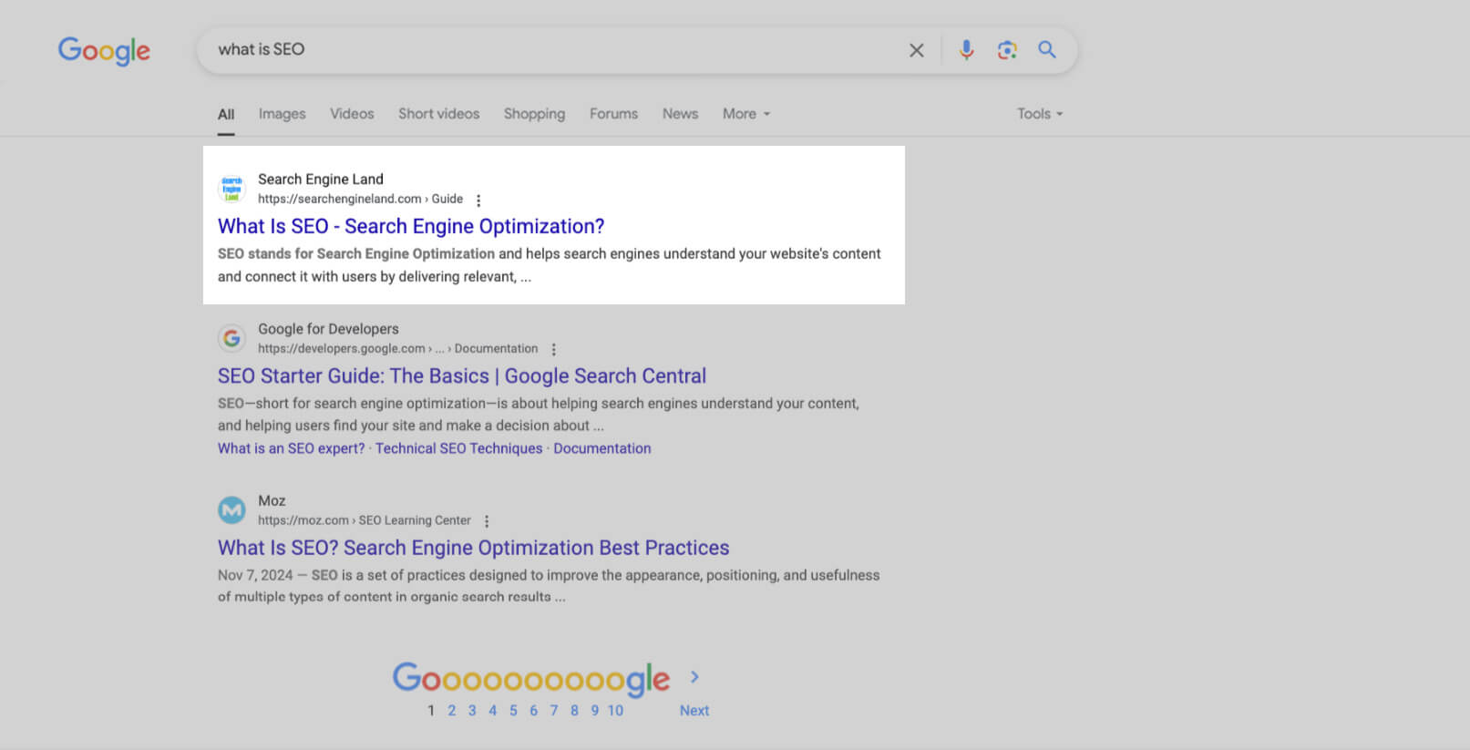Open 'Technical SEO Techniques' sitelink
This screenshot has width=1470, height=750.
pos(458,448)
